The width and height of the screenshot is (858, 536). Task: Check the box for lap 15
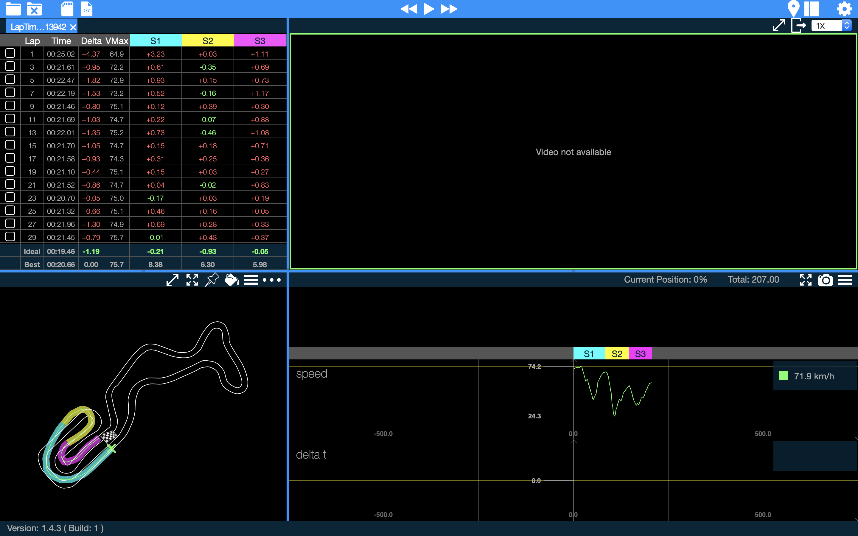[10, 145]
